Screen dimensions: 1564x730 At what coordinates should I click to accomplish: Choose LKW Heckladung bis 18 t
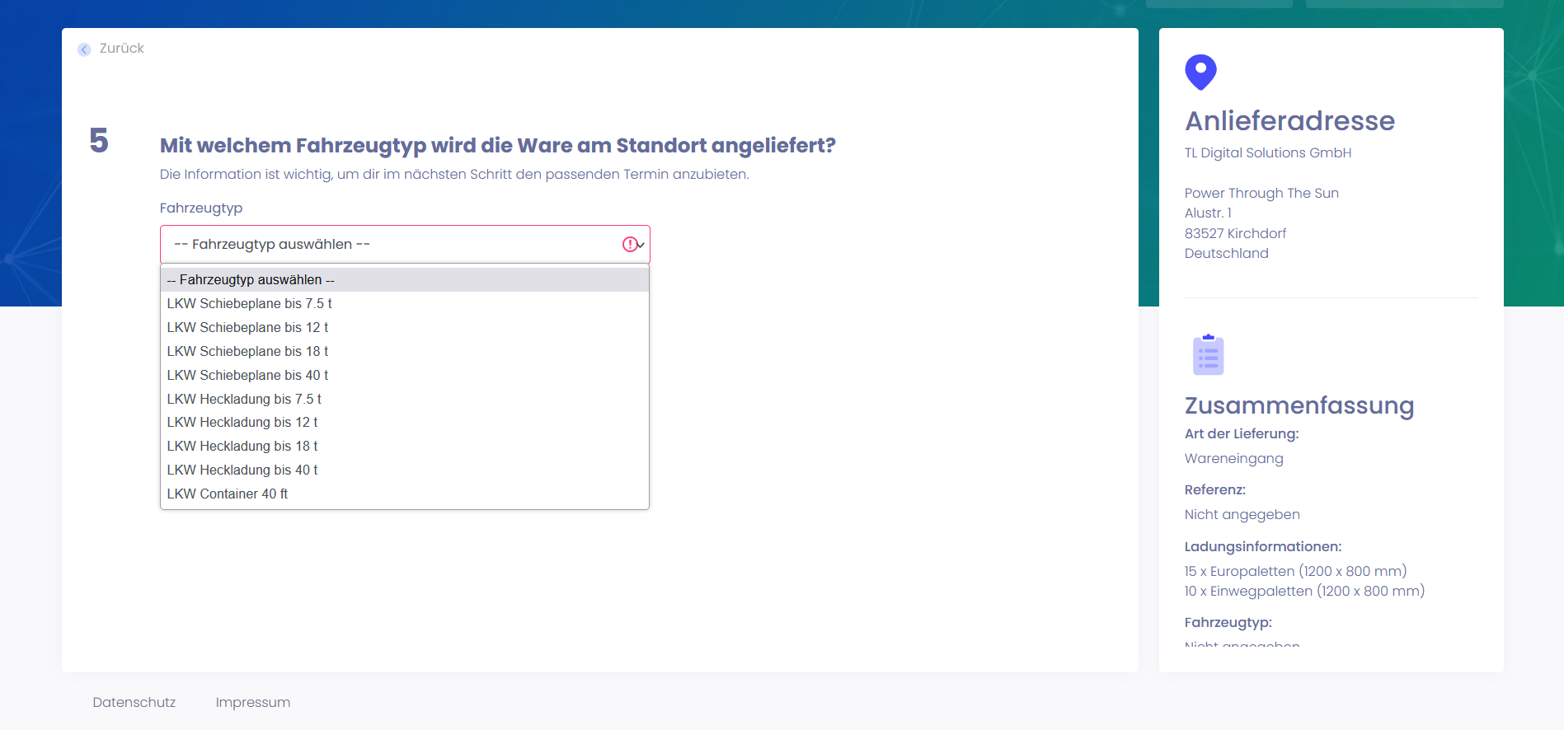coord(242,447)
